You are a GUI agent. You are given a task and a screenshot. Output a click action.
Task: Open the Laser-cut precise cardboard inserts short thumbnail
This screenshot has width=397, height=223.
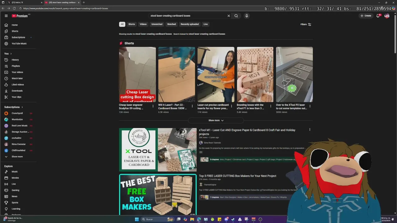click(216, 74)
